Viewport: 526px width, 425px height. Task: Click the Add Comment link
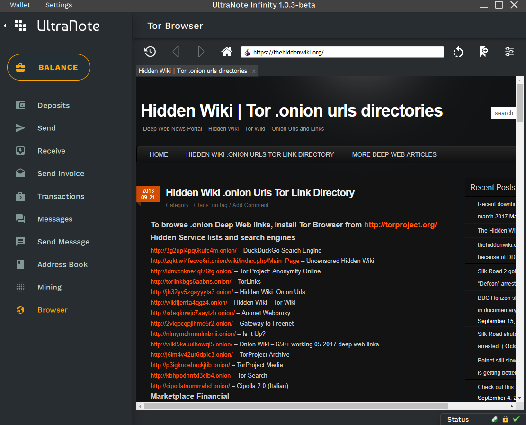pos(250,205)
